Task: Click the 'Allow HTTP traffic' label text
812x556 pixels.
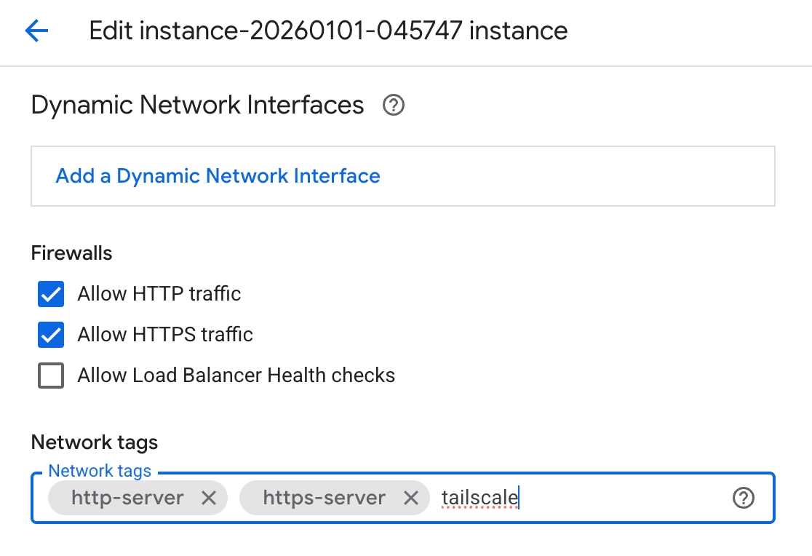Action: (159, 294)
